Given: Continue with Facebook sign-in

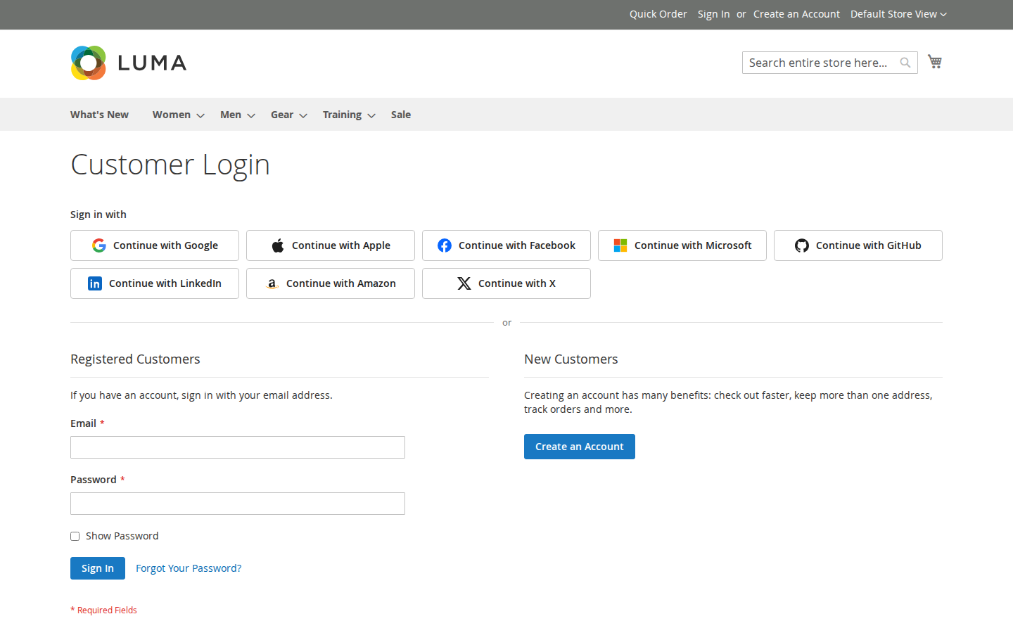Looking at the screenshot, I should click(507, 245).
